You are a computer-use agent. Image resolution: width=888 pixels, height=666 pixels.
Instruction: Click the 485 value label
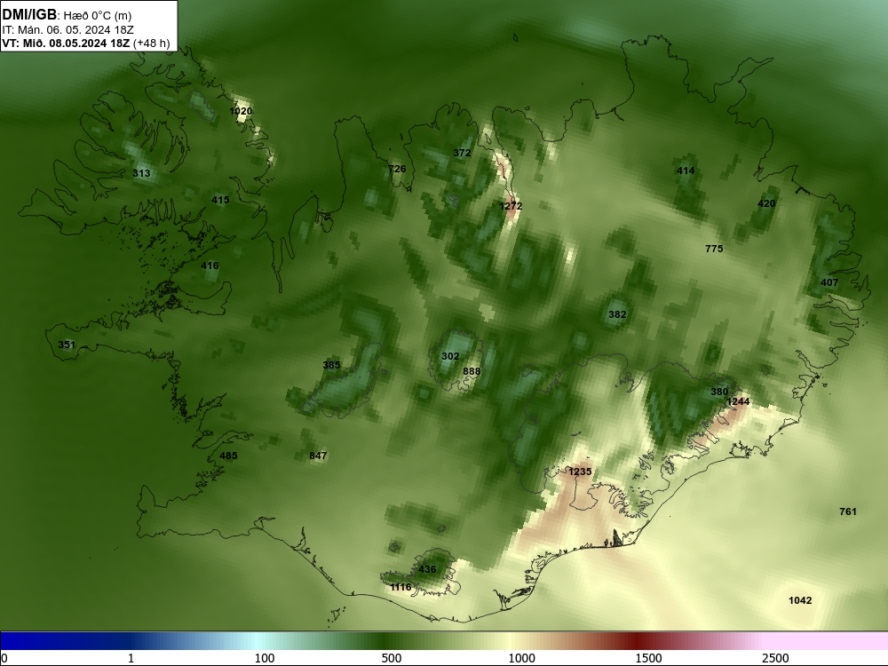pos(228,456)
